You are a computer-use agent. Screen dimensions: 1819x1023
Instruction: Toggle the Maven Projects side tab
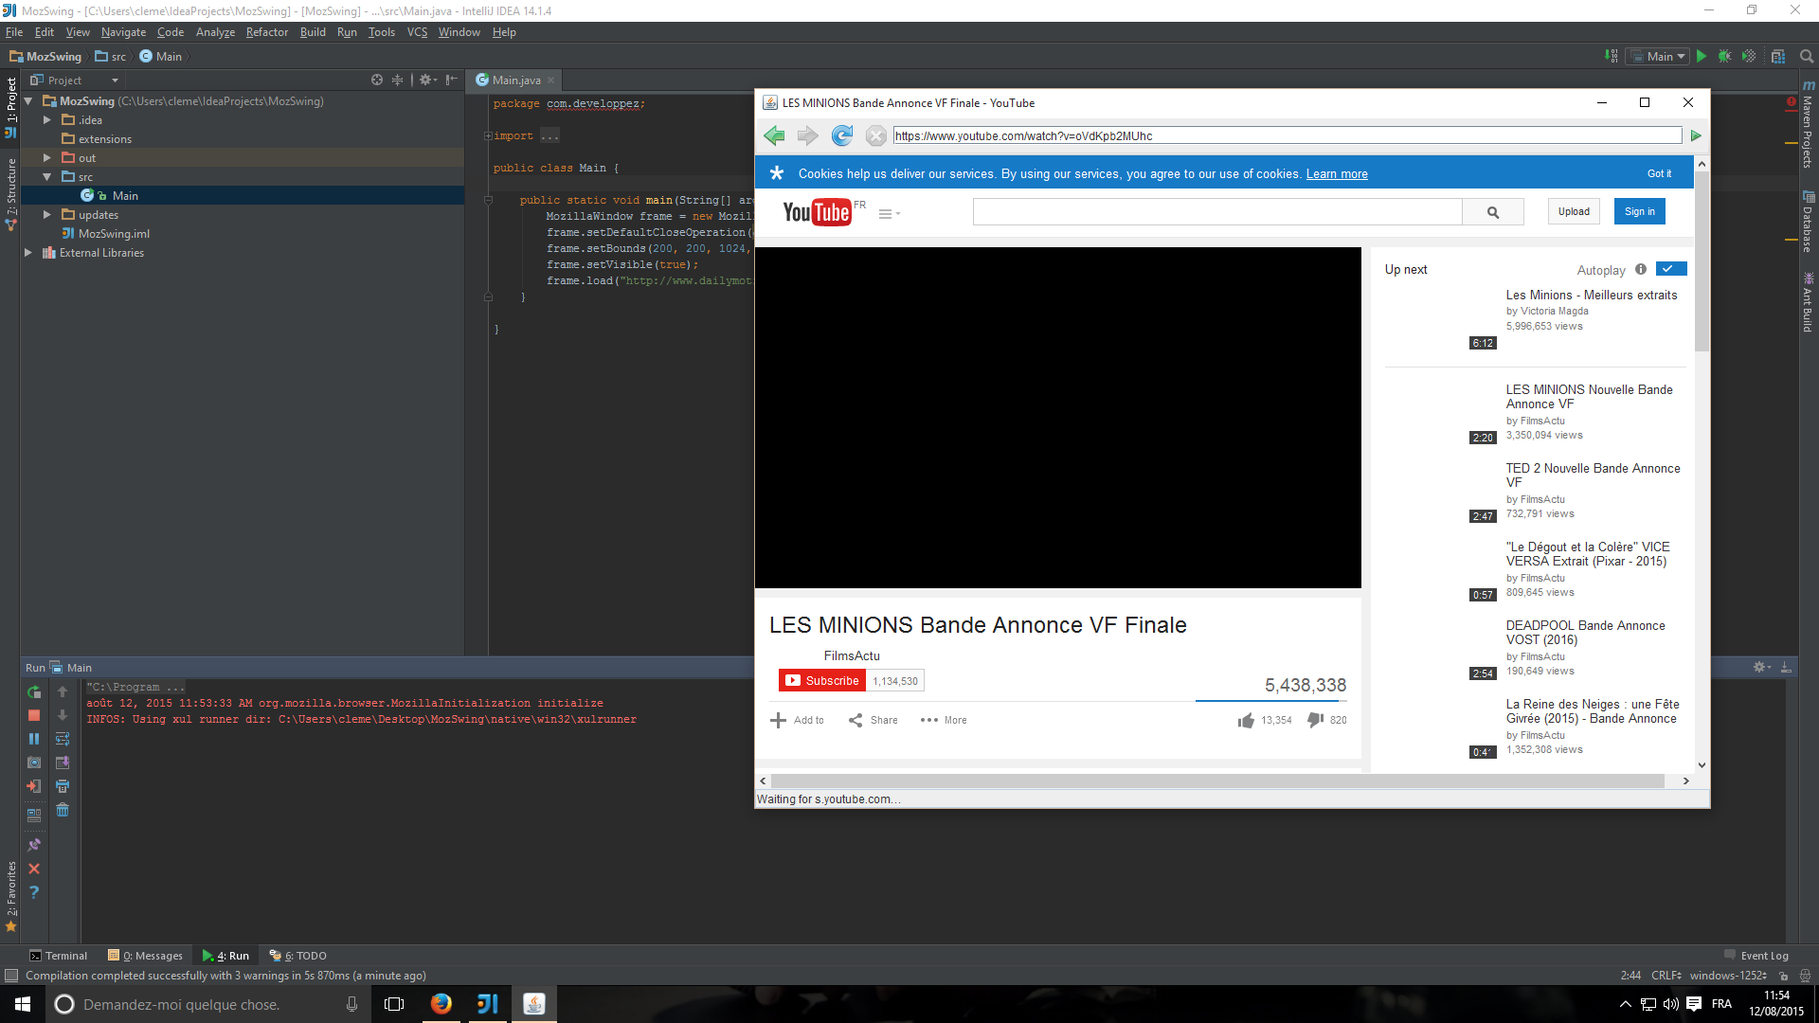[x=1808, y=124]
